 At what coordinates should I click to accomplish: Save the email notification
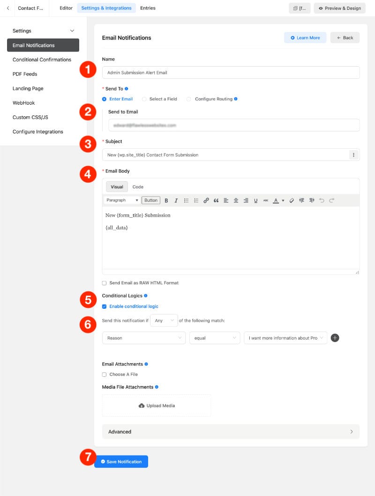[121, 462]
